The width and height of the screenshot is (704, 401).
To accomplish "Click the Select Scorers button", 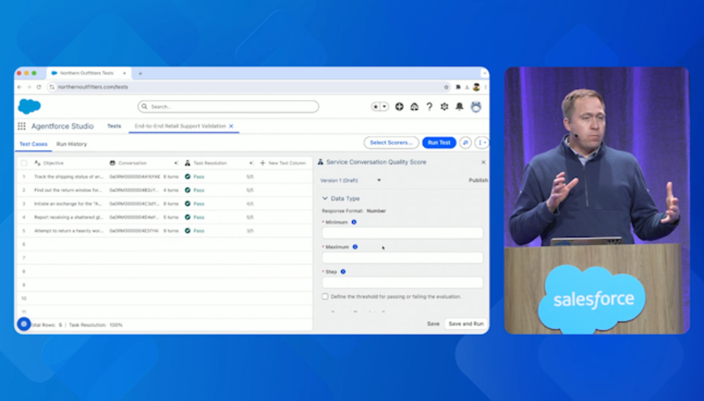I will (x=391, y=143).
